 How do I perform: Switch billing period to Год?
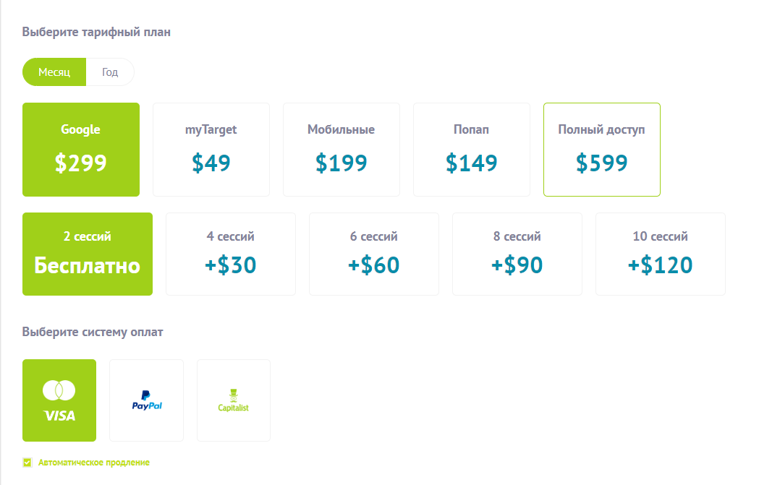(110, 72)
